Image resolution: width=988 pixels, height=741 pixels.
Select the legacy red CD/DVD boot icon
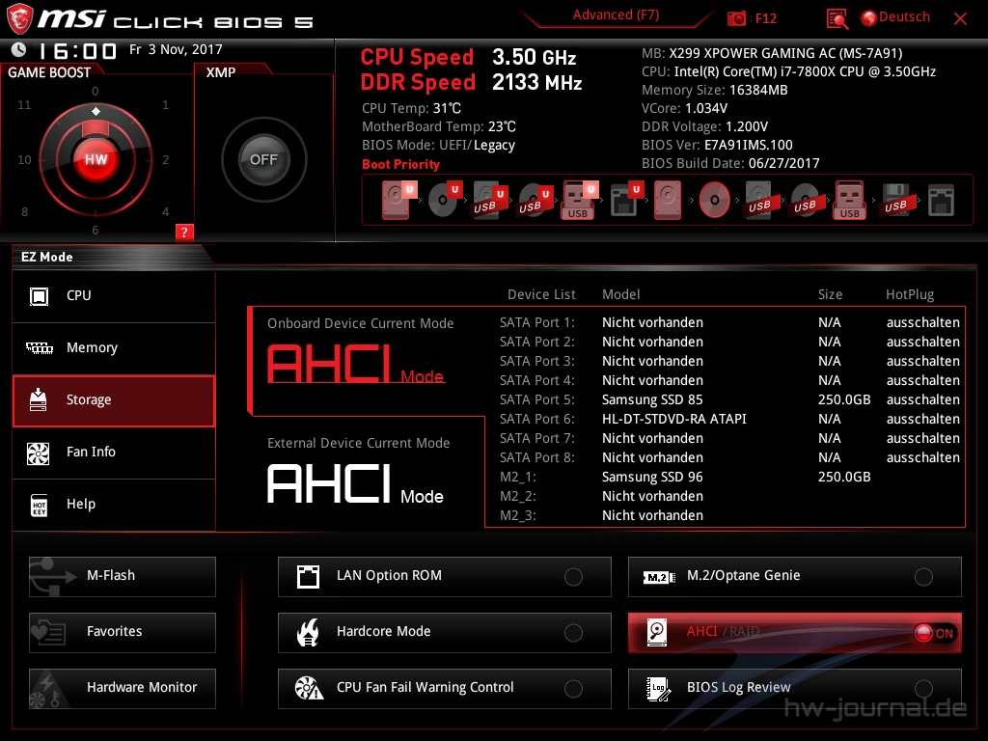coord(714,200)
